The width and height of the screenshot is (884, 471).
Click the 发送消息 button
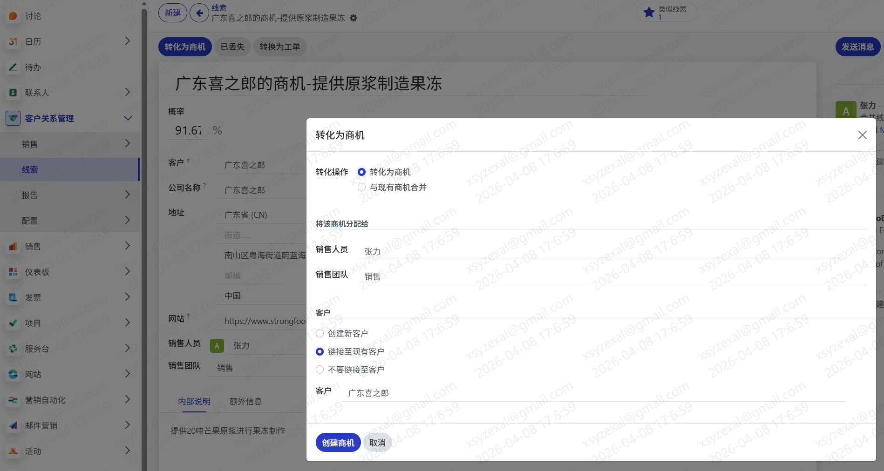[x=857, y=47]
